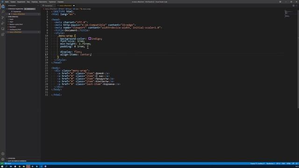
Task: Open the Вид menu
Action: pyautogui.click(x=28, y=2)
